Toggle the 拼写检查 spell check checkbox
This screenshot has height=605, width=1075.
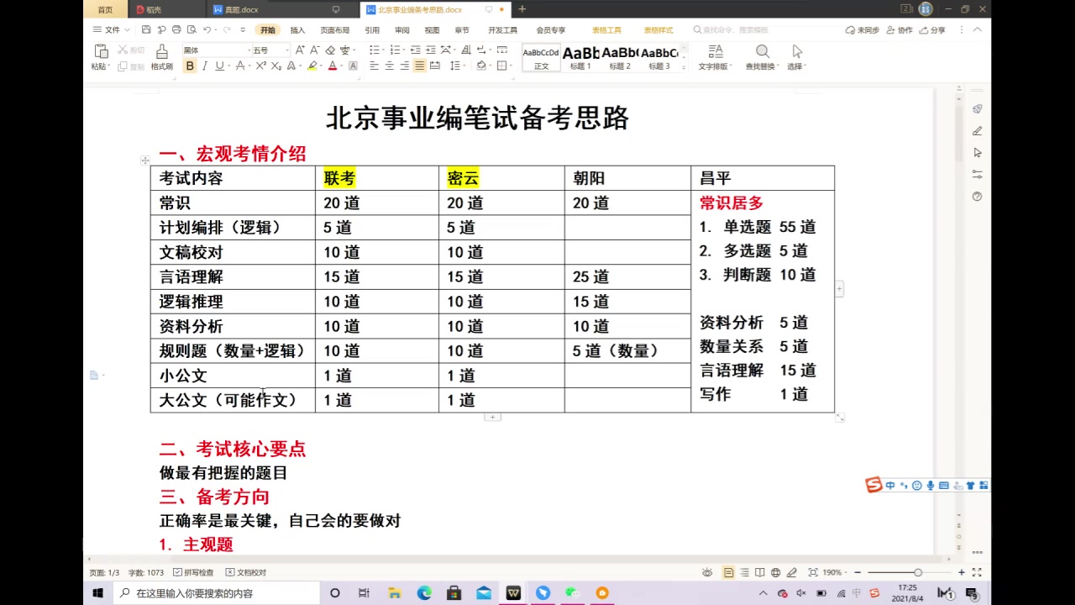193,572
